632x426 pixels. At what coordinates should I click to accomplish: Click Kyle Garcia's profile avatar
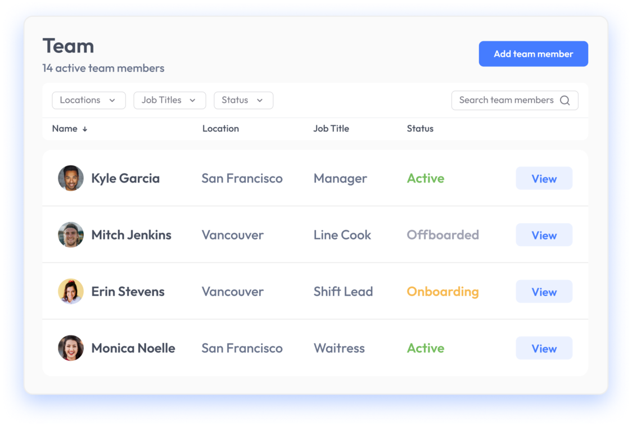tap(71, 178)
